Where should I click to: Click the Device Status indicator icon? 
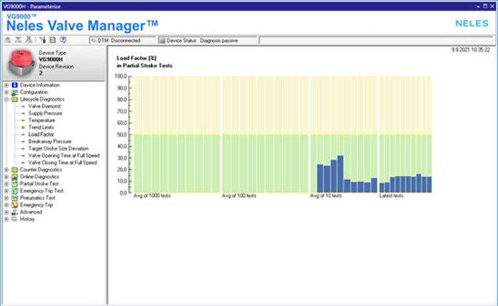pyautogui.click(x=162, y=40)
